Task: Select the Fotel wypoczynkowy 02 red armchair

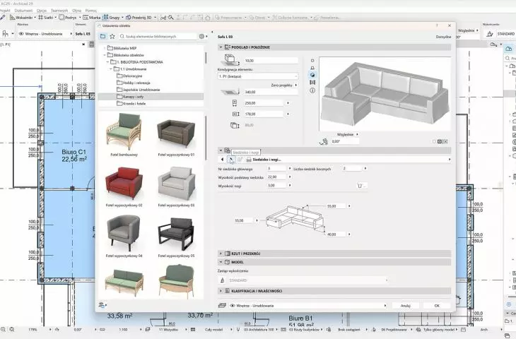Action: coord(124,186)
